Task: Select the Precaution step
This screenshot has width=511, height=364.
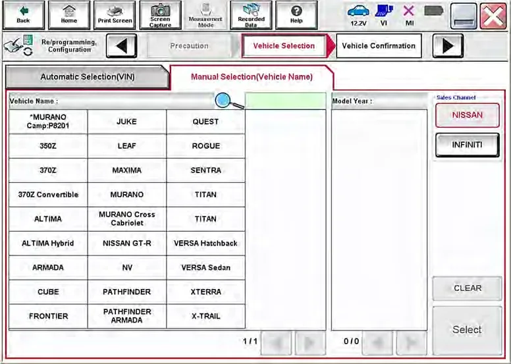Action: point(189,46)
